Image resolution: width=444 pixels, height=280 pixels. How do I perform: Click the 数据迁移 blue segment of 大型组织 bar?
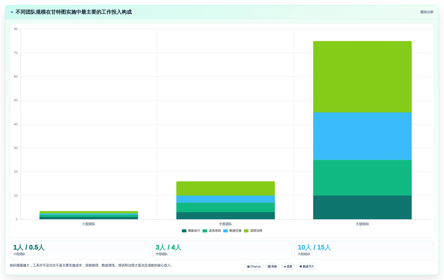362,136
